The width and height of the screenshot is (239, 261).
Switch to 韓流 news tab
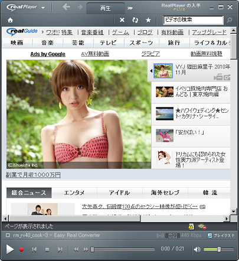pos(209,193)
